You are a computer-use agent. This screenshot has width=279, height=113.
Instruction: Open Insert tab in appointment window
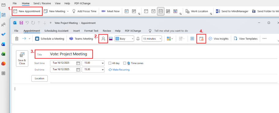click(76, 31)
